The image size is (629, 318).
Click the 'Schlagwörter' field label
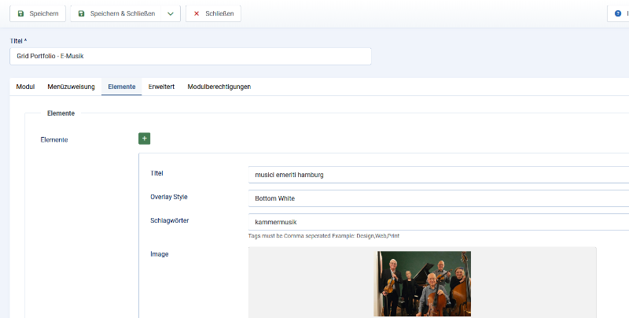pyautogui.click(x=169, y=220)
